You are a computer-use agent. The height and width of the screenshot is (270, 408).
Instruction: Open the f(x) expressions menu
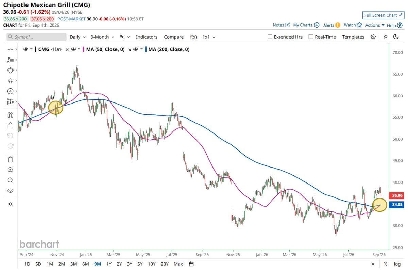(193, 37)
